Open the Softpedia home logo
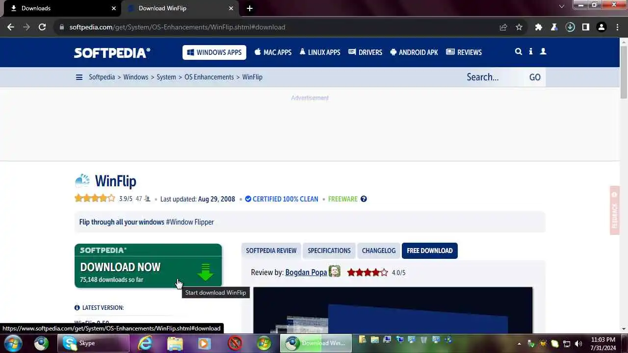628x353 pixels. 112,52
